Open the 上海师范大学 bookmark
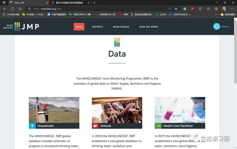Image resolution: width=237 pixels, height=149 pixels. [106, 14]
